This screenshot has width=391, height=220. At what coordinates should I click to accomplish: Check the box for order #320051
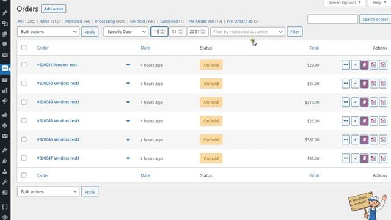tap(24, 65)
